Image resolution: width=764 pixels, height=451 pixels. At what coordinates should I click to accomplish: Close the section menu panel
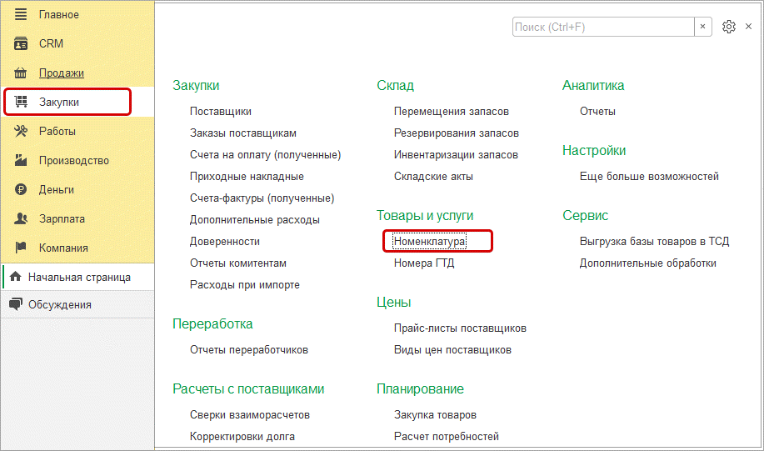click(x=748, y=27)
